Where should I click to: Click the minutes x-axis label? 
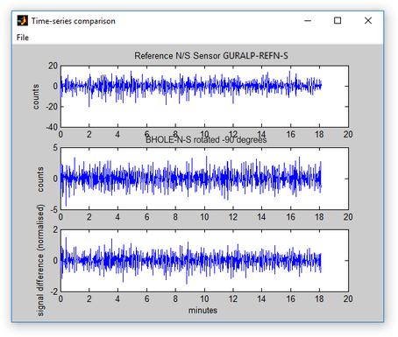[x=203, y=310]
